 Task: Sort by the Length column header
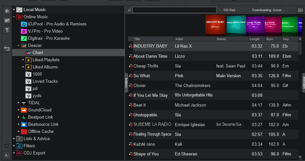tap(257, 39)
